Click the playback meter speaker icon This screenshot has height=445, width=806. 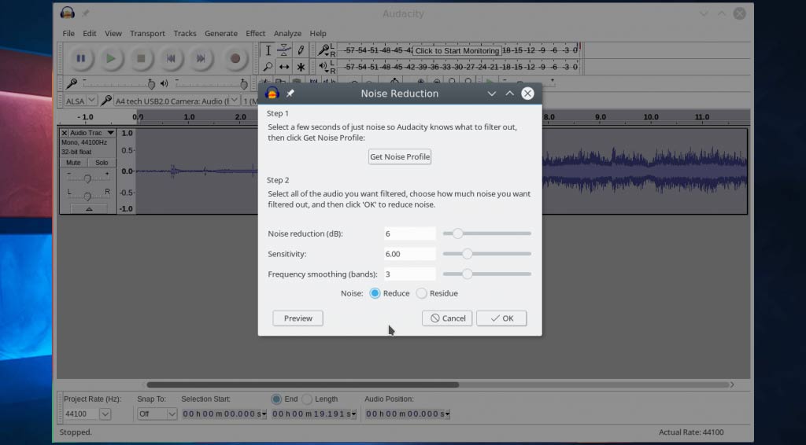(x=323, y=66)
